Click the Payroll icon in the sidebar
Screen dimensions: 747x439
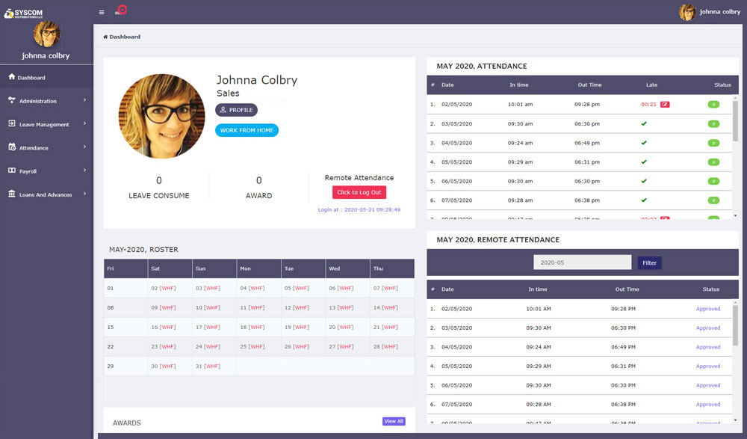[x=11, y=171]
